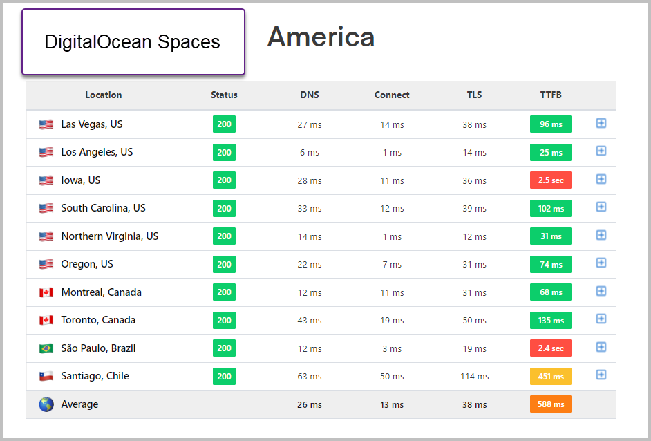Click the 26 ms average DNS value

pyautogui.click(x=310, y=405)
